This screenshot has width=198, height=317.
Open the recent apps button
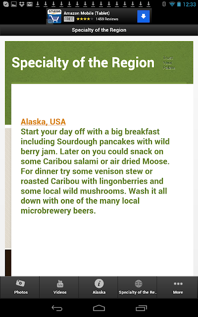(141, 308)
